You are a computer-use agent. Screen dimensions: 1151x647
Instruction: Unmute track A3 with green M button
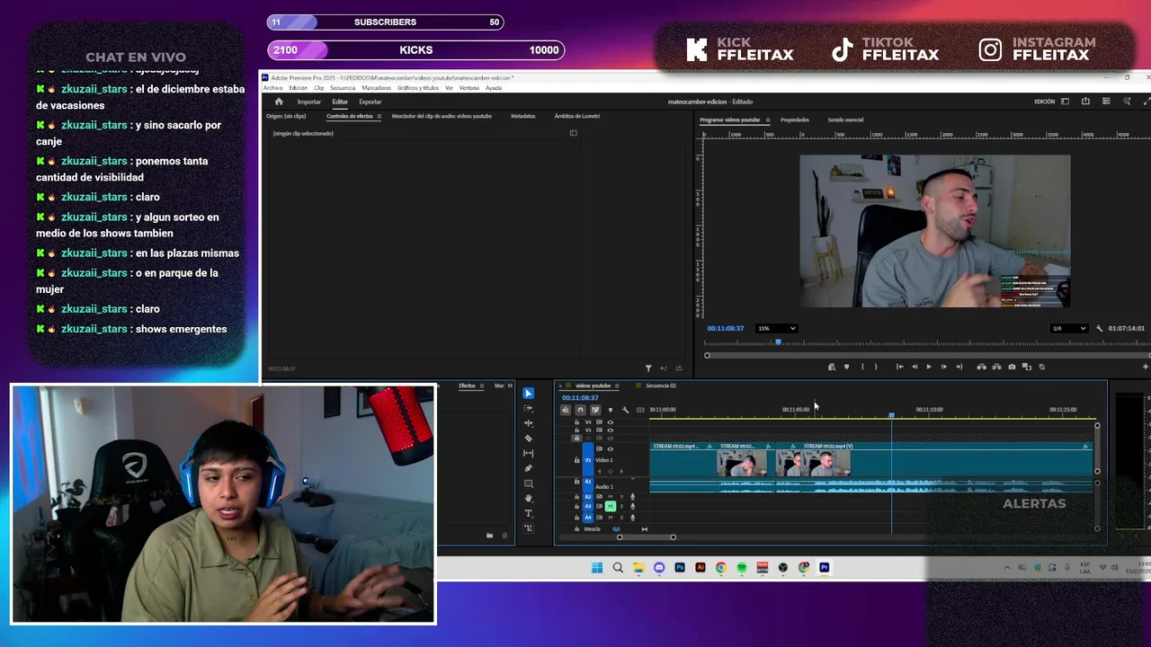click(610, 507)
